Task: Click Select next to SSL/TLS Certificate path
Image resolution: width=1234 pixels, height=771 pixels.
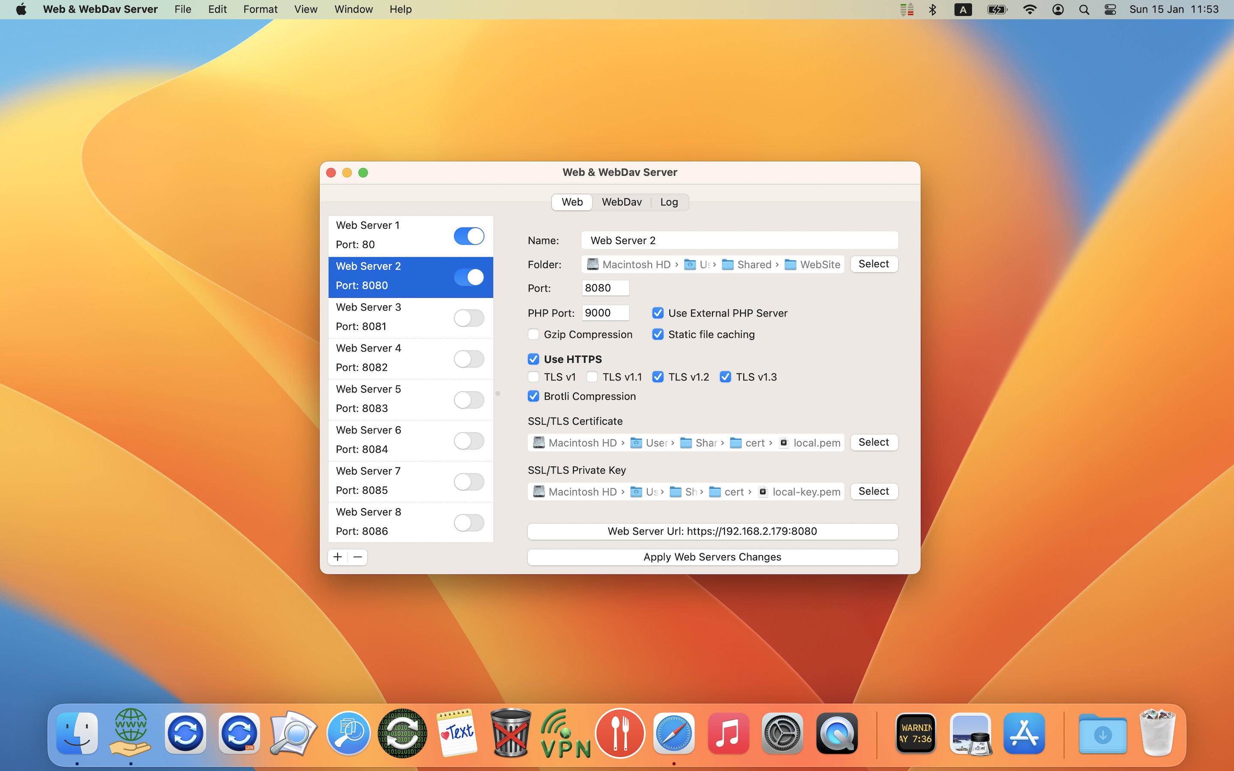Action: coord(873,442)
